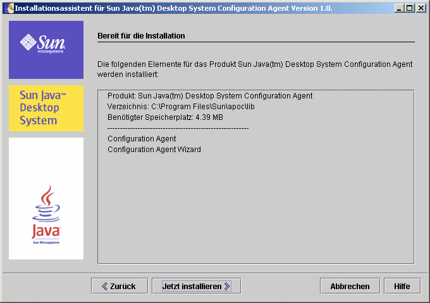Click the Jetzt installieren button

tap(197, 286)
